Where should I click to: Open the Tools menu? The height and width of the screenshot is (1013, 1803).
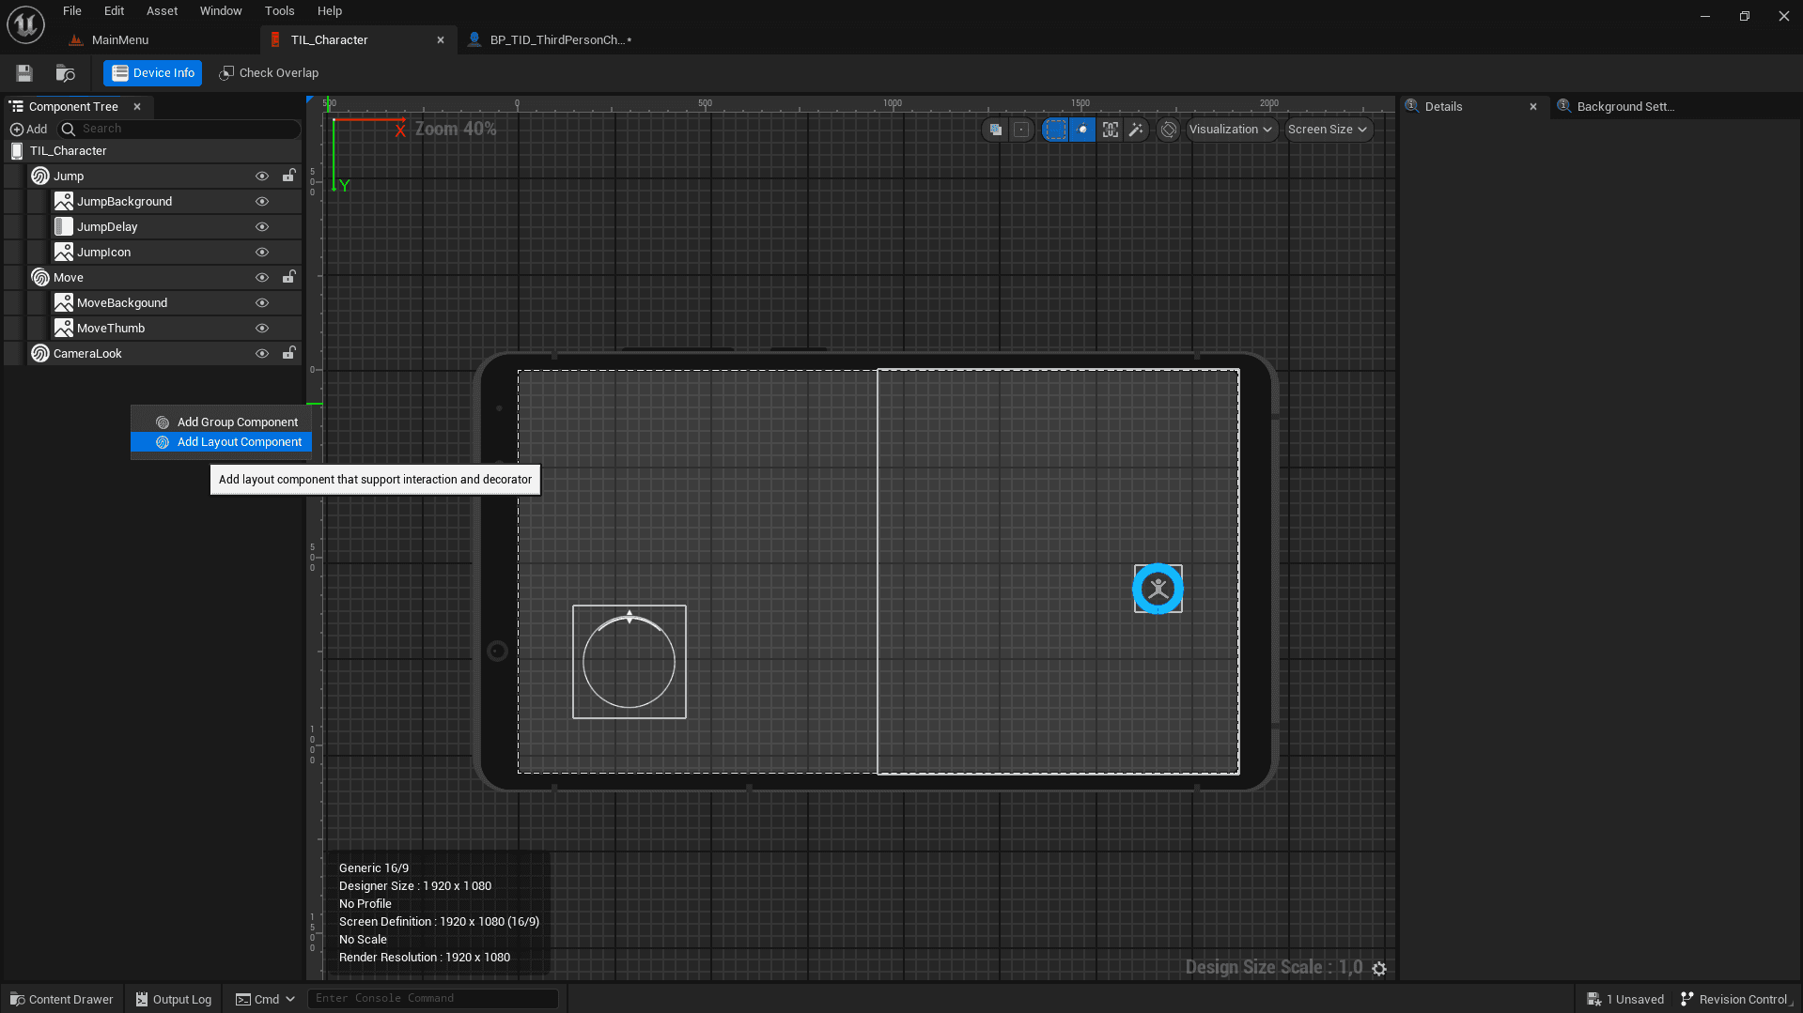coord(279,11)
